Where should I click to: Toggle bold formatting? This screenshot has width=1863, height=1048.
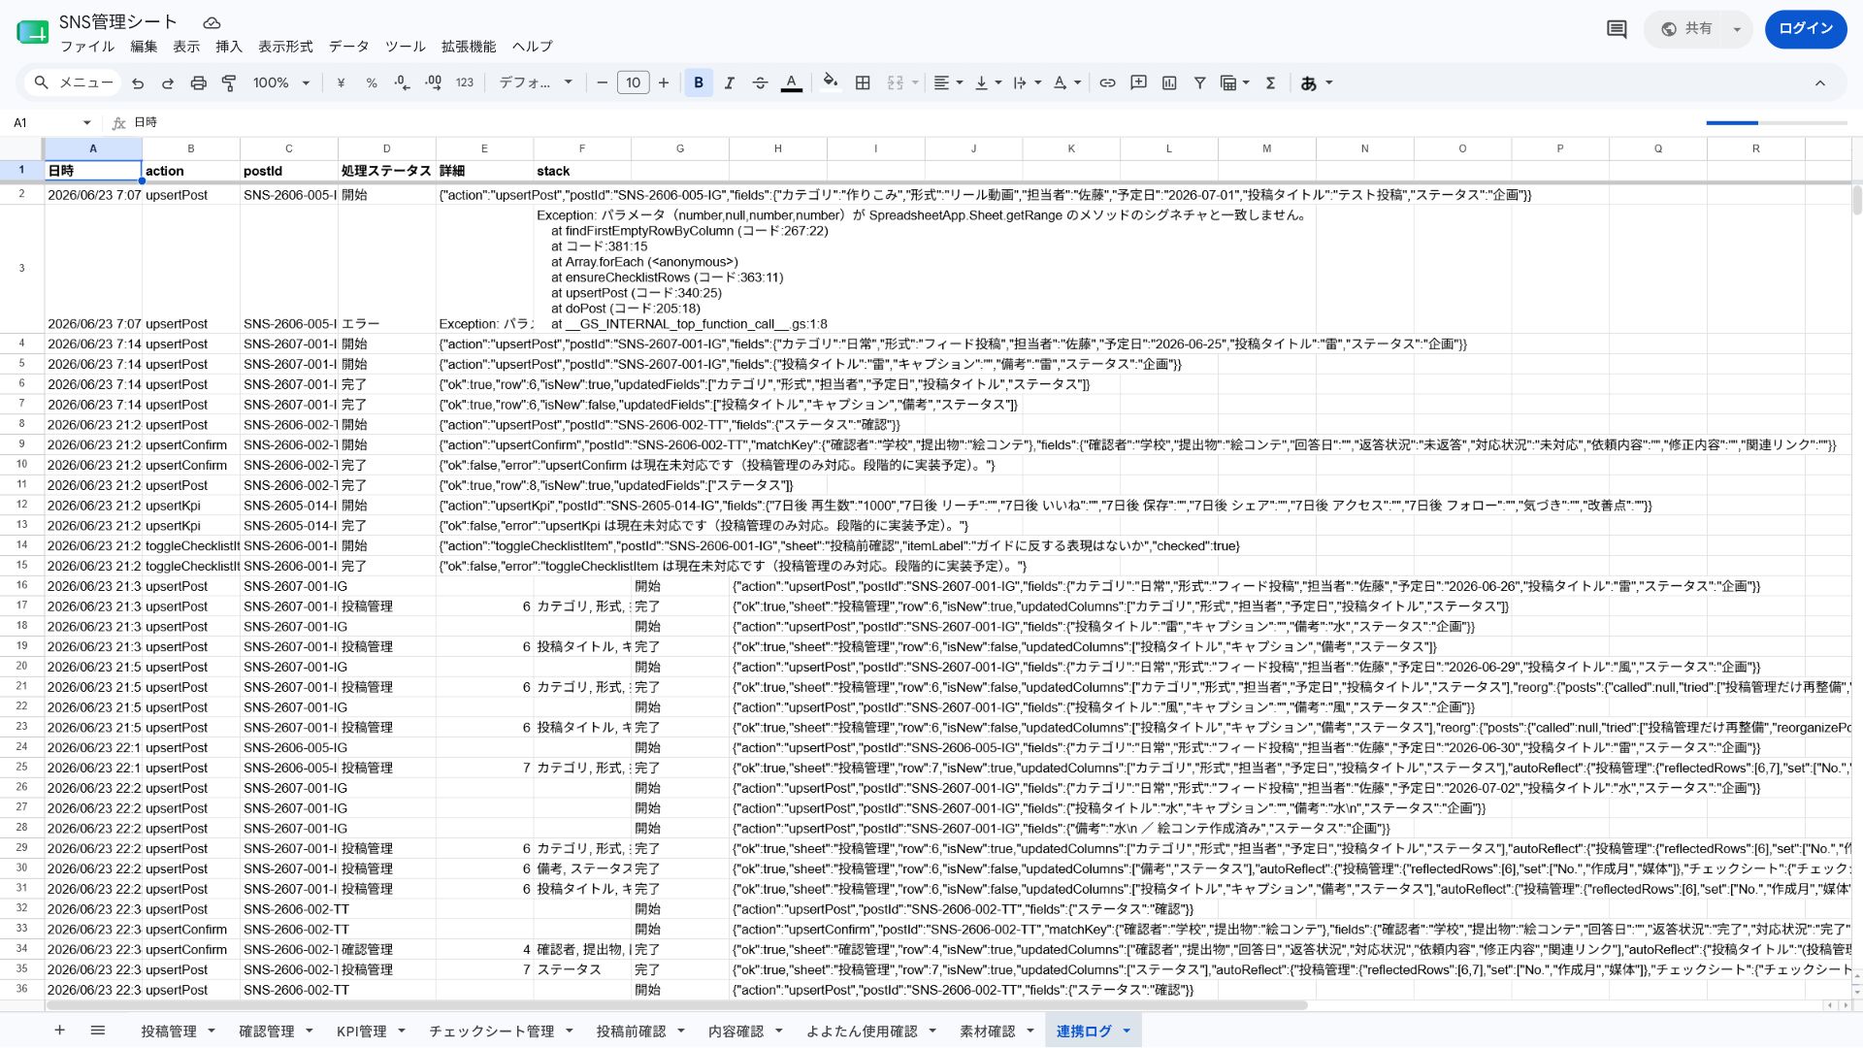(x=699, y=83)
